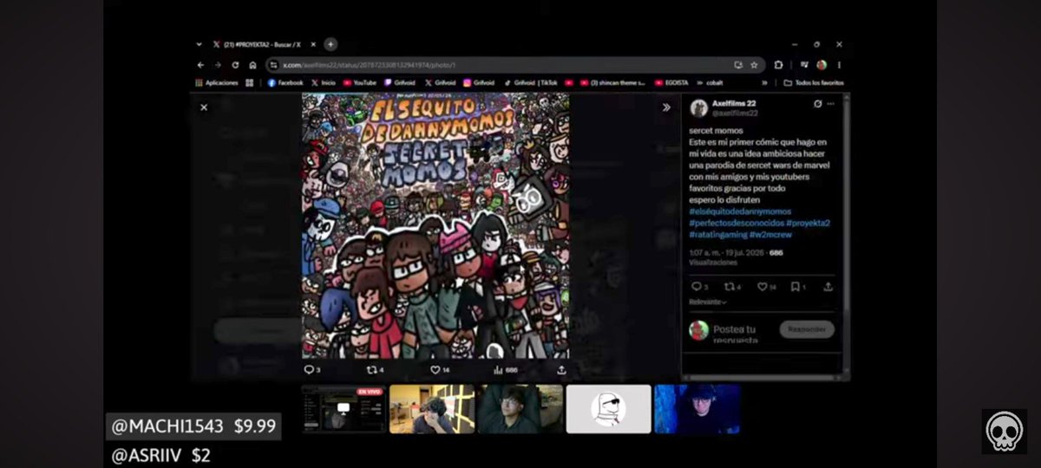
Task: Click the share icon in the tweet panel
Action: [828, 286]
